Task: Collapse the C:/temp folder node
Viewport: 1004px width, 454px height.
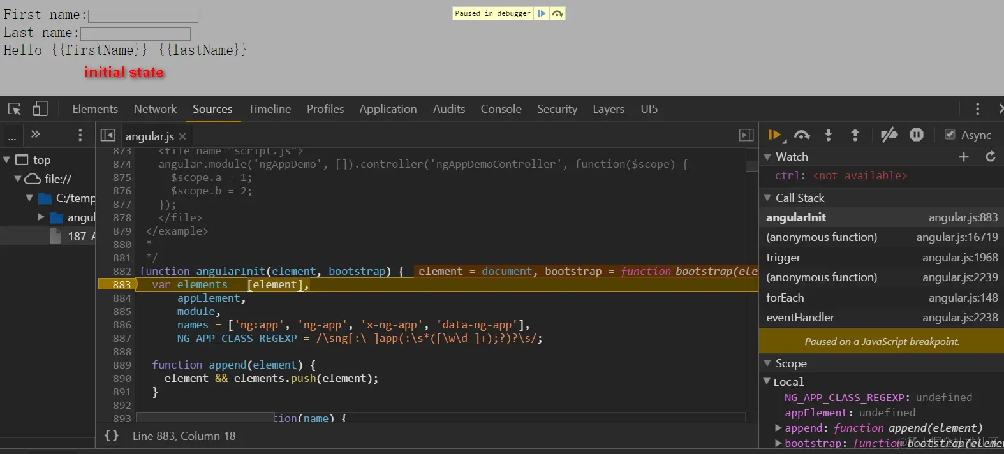Action: tap(29, 198)
